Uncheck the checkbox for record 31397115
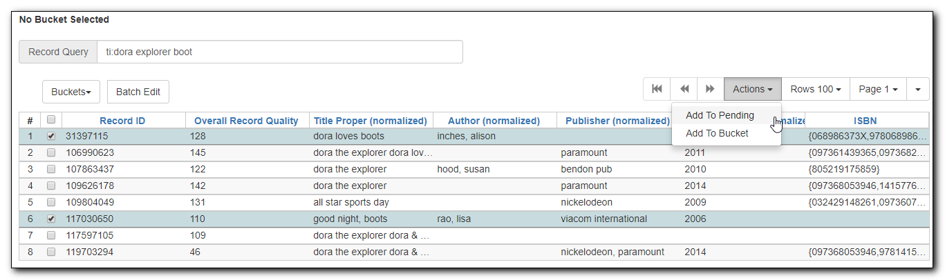The image size is (945, 280). (x=51, y=136)
